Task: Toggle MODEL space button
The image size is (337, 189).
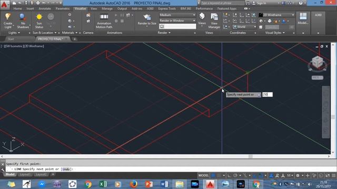Action: [204, 175]
